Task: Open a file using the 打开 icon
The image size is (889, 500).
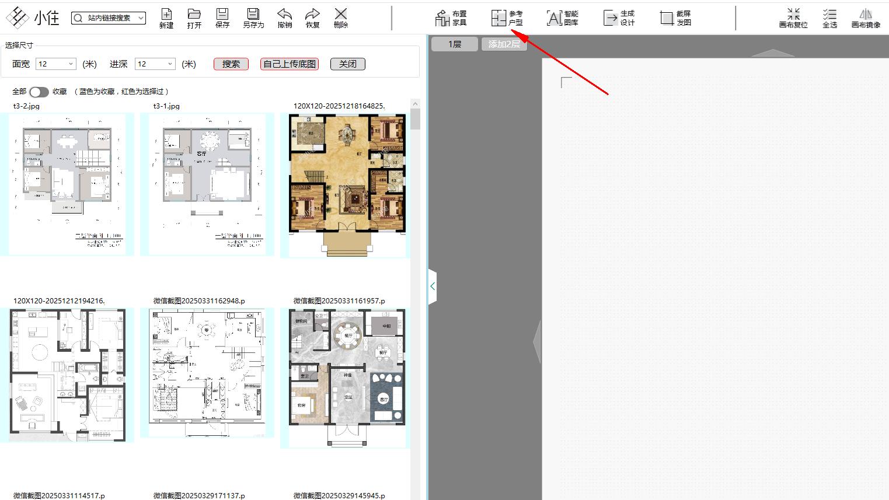Action: [x=194, y=18]
